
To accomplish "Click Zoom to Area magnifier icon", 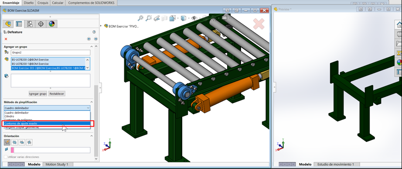I will coord(148,18).
